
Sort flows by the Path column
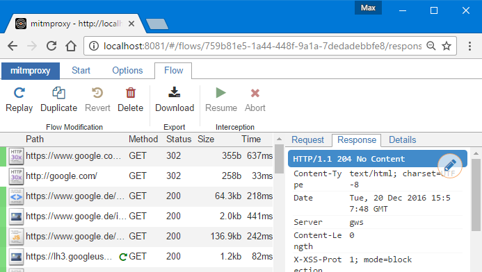(x=35, y=139)
